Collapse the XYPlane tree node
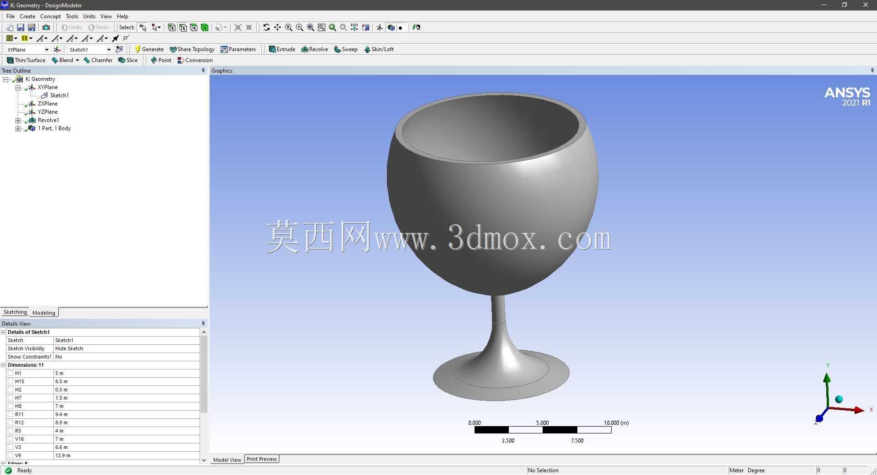Image resolution: width=877 pixels, height=475 pixels. click(x=18, y=88)
